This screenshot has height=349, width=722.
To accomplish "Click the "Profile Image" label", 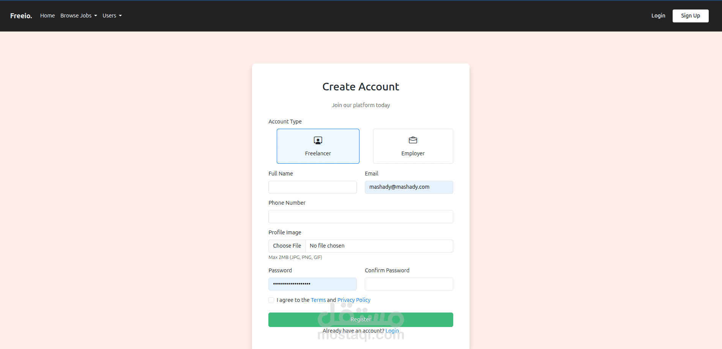I will [x=285, y=232].
